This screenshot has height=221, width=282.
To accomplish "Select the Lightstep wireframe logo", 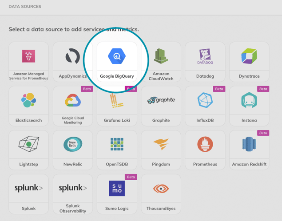I will pyautogui.click(x=29, y=144).
